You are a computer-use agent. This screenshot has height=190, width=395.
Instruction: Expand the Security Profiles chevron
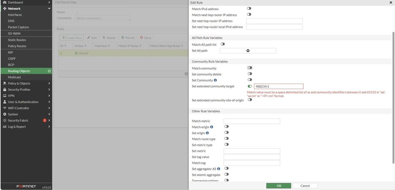tap(49, 90)
